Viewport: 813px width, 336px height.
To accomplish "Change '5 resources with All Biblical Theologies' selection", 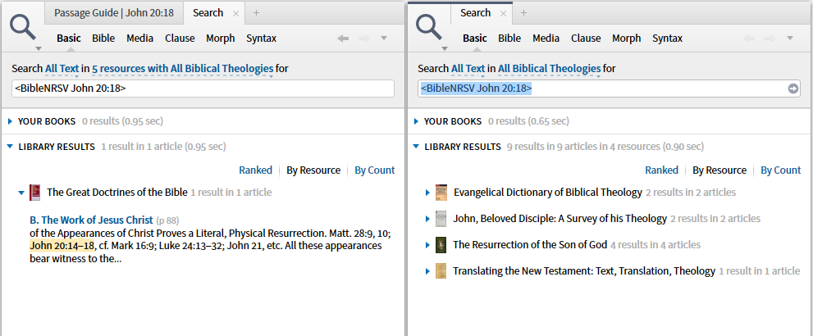I will coord(182,68).
